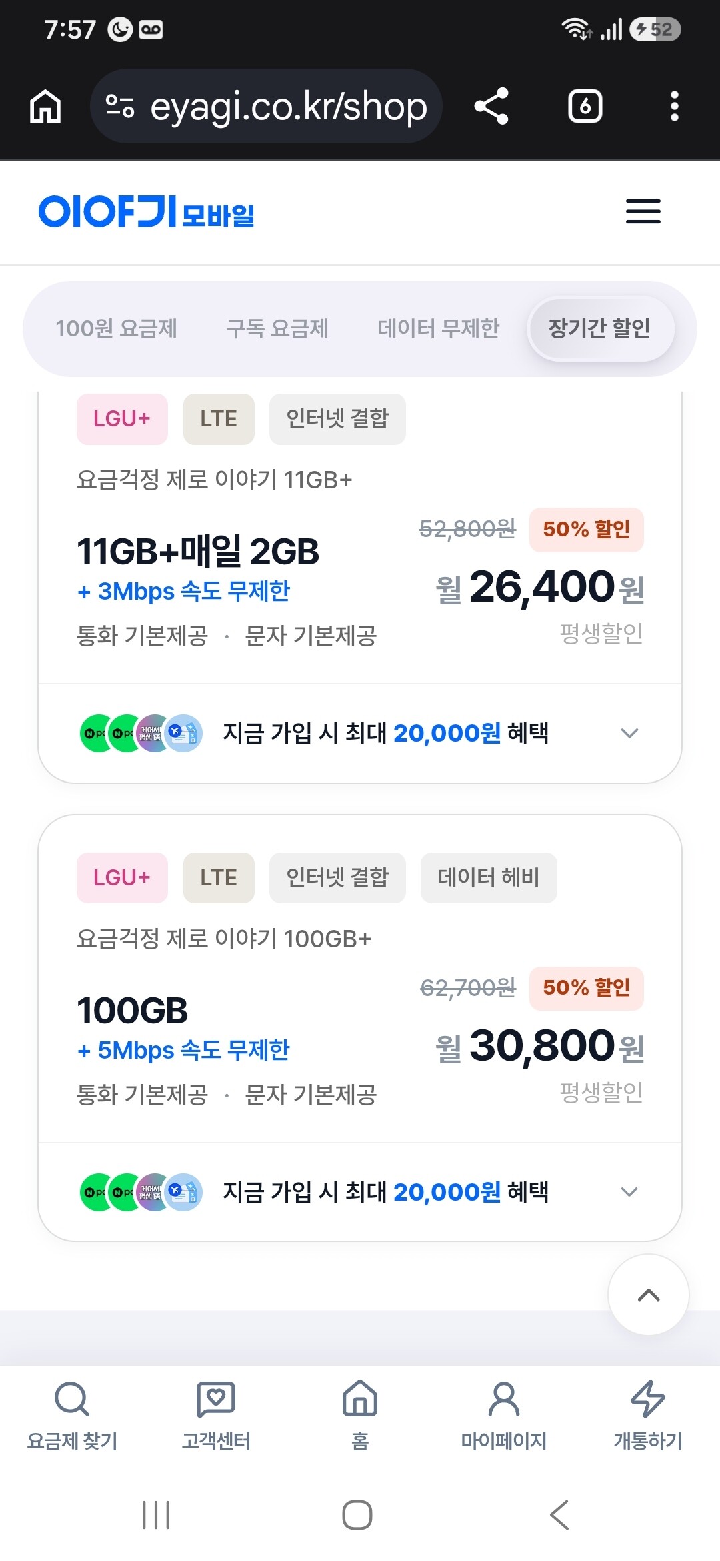This screenshot has height=1561, width=720.
Task: Select the 구독 요금제 tab
Action: 277,328
